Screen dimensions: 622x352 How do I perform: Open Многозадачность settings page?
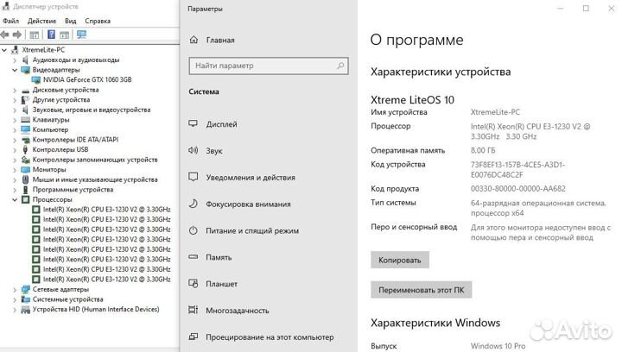pos(238,311)
